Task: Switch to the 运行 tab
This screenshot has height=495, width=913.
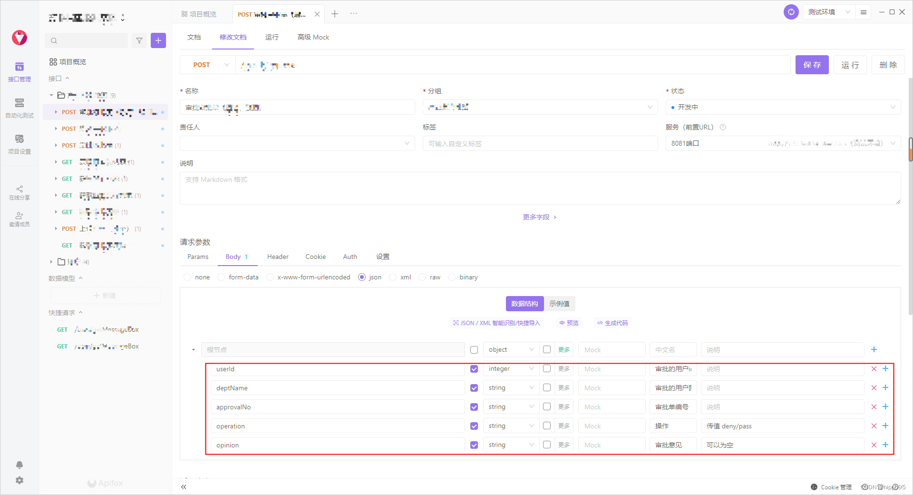Action: [x=272, y=37]
